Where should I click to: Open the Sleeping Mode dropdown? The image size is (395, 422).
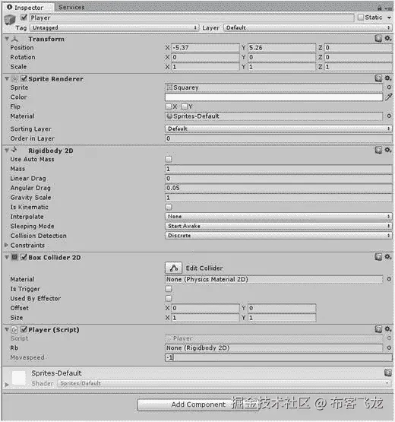click(x=279, y=226)
